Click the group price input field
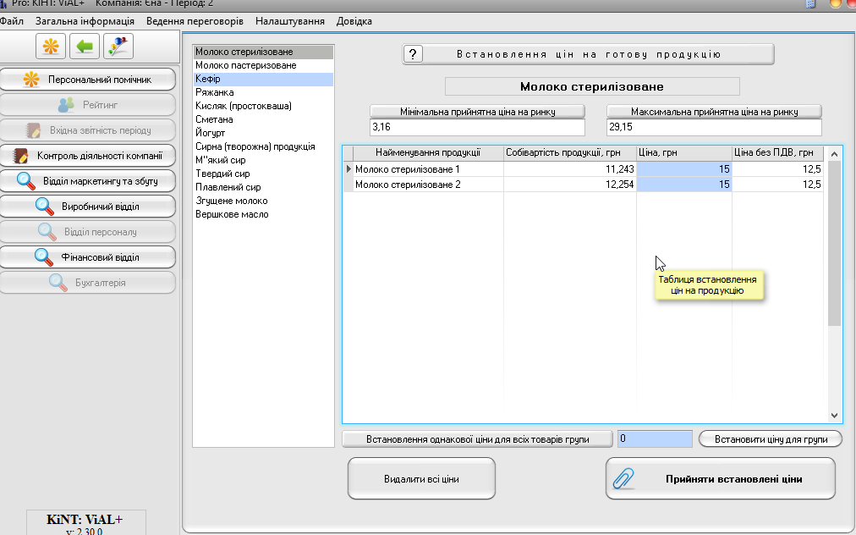This screenshot has width=856, height=535. pyautogui.click(x=655, y=438)
